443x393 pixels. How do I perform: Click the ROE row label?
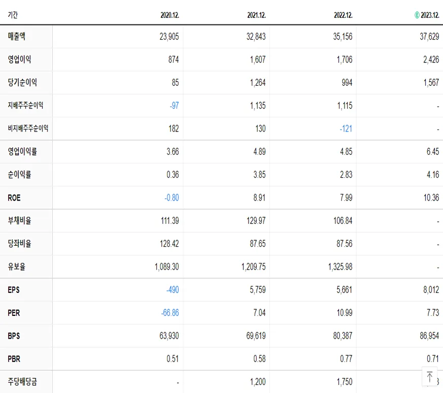(x=14, y=198)
